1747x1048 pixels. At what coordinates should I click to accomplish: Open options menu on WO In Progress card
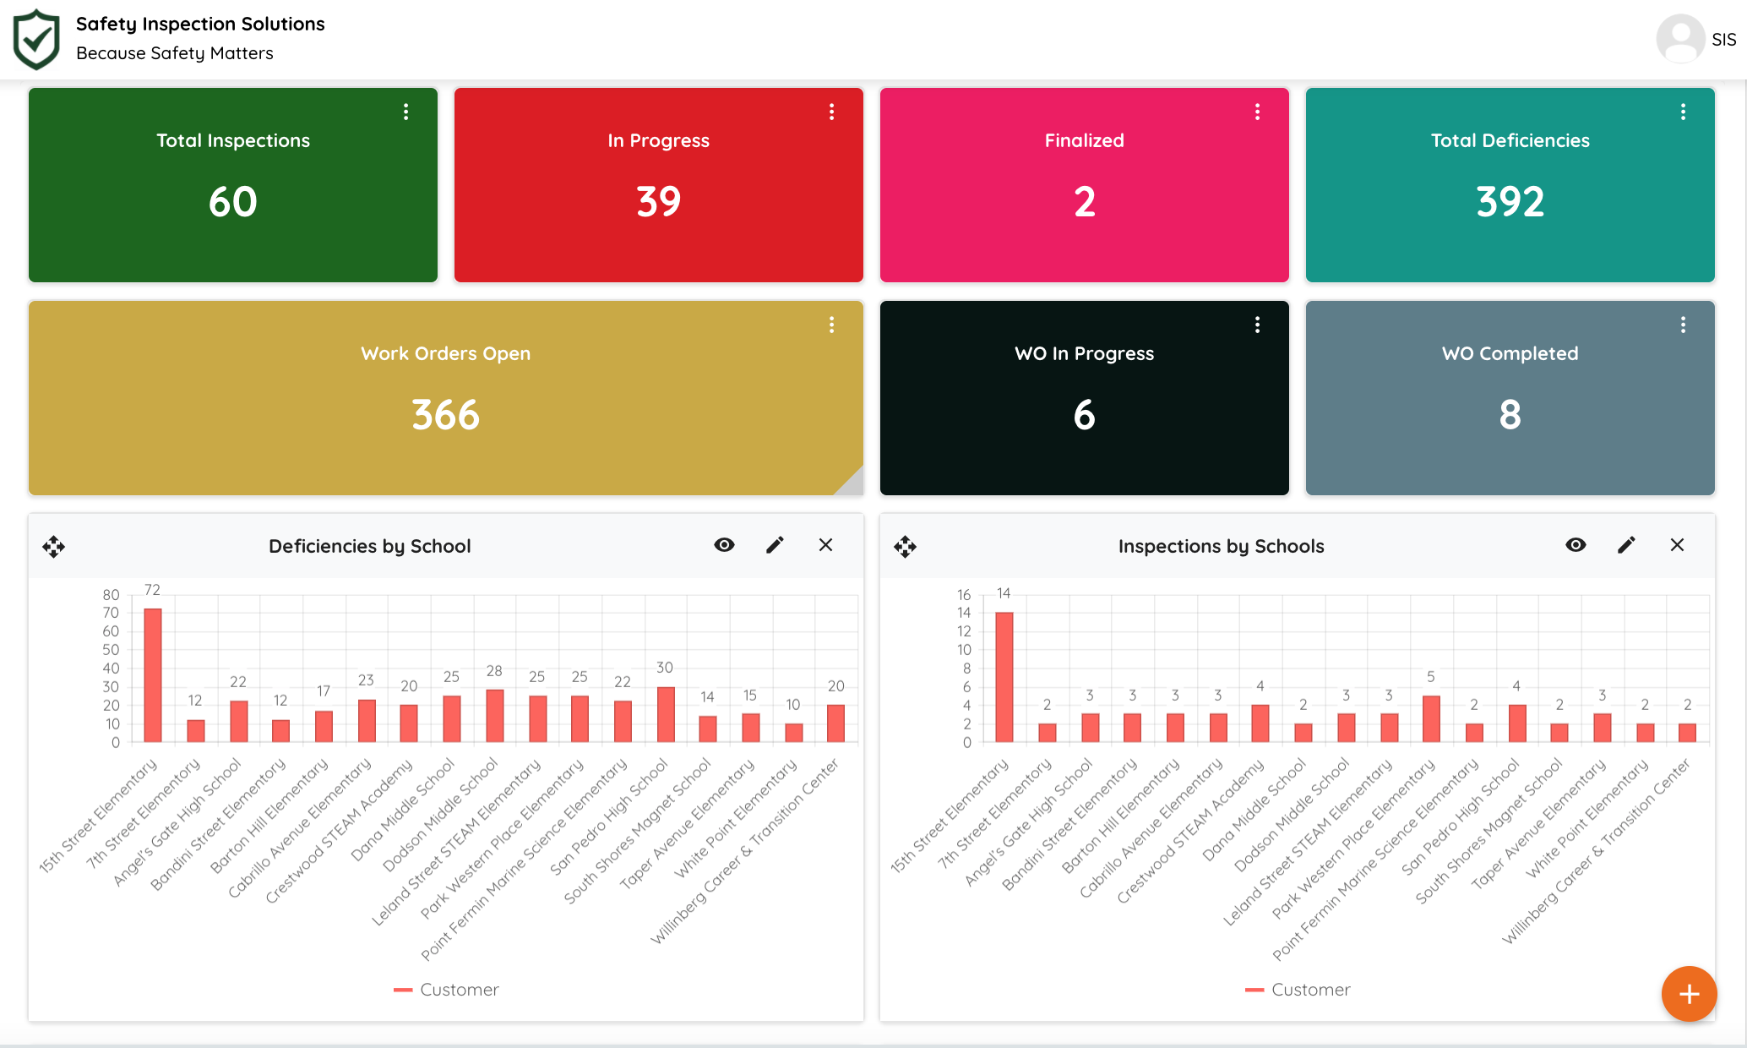pyautogui.click(x=1257, y=325)
